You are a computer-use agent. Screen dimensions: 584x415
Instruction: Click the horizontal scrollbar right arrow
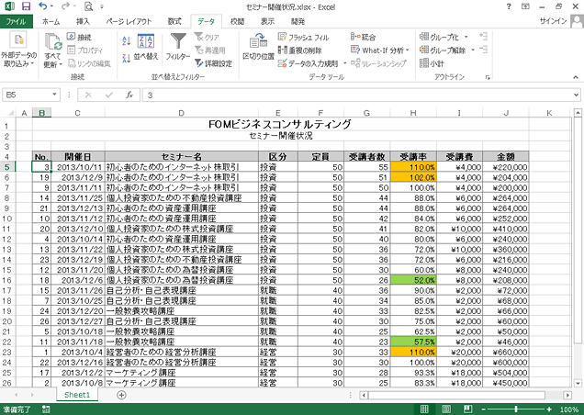pyautogui.click(x=567, y=395)
